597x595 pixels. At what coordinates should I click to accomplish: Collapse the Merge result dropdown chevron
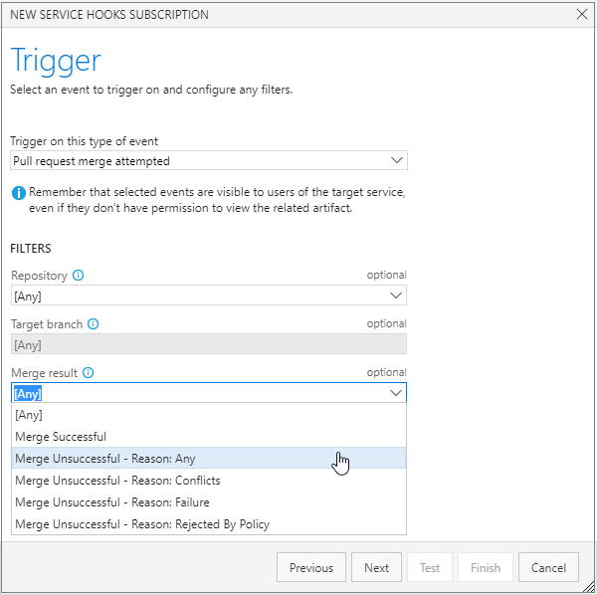[x=396, y=393]
